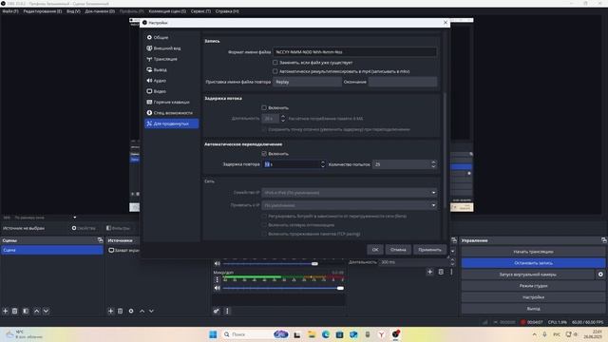608x342 pixels.
Task: Click Start Streaming (Начать трансляцию) button
Action: click(x=533, y=252)
